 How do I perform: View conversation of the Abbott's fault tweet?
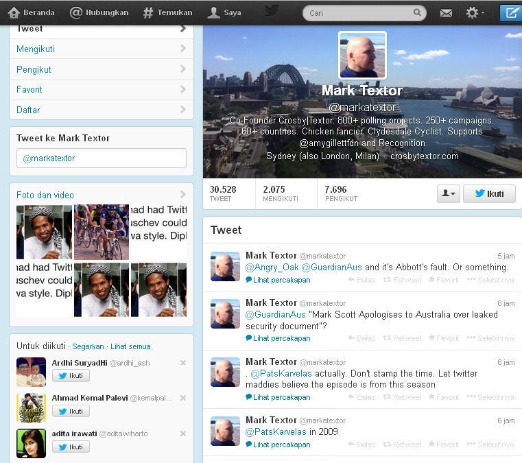pyautogui.click(x=278, y=280)
